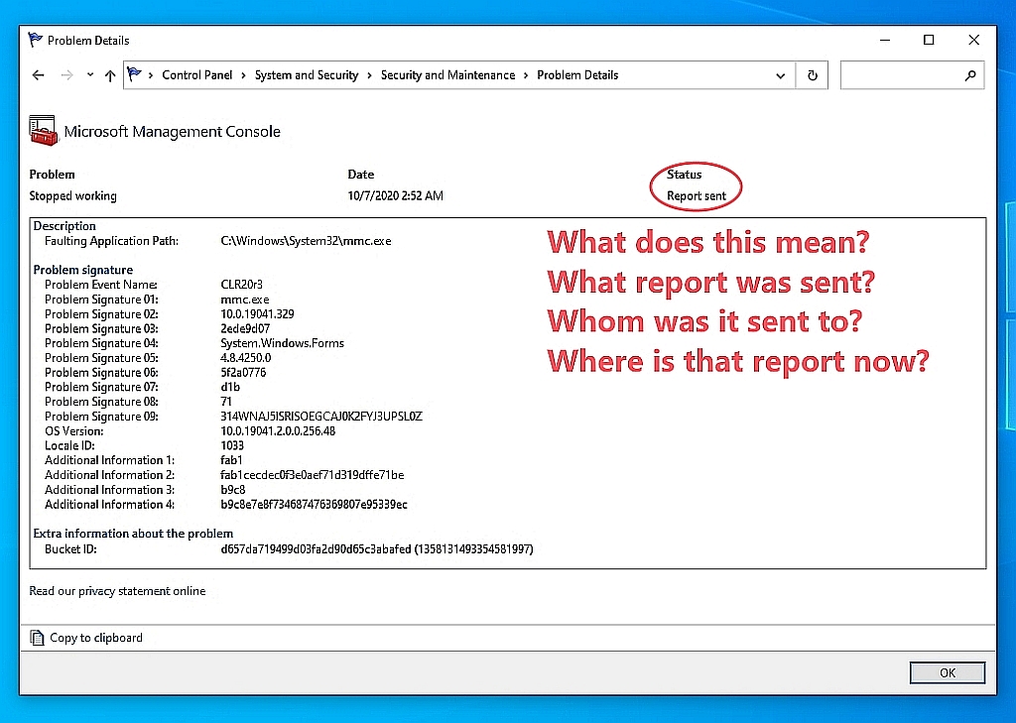Select the Bucket ID value
The width and height of the screenshot is (1016, 723).
tap(377, 549)
